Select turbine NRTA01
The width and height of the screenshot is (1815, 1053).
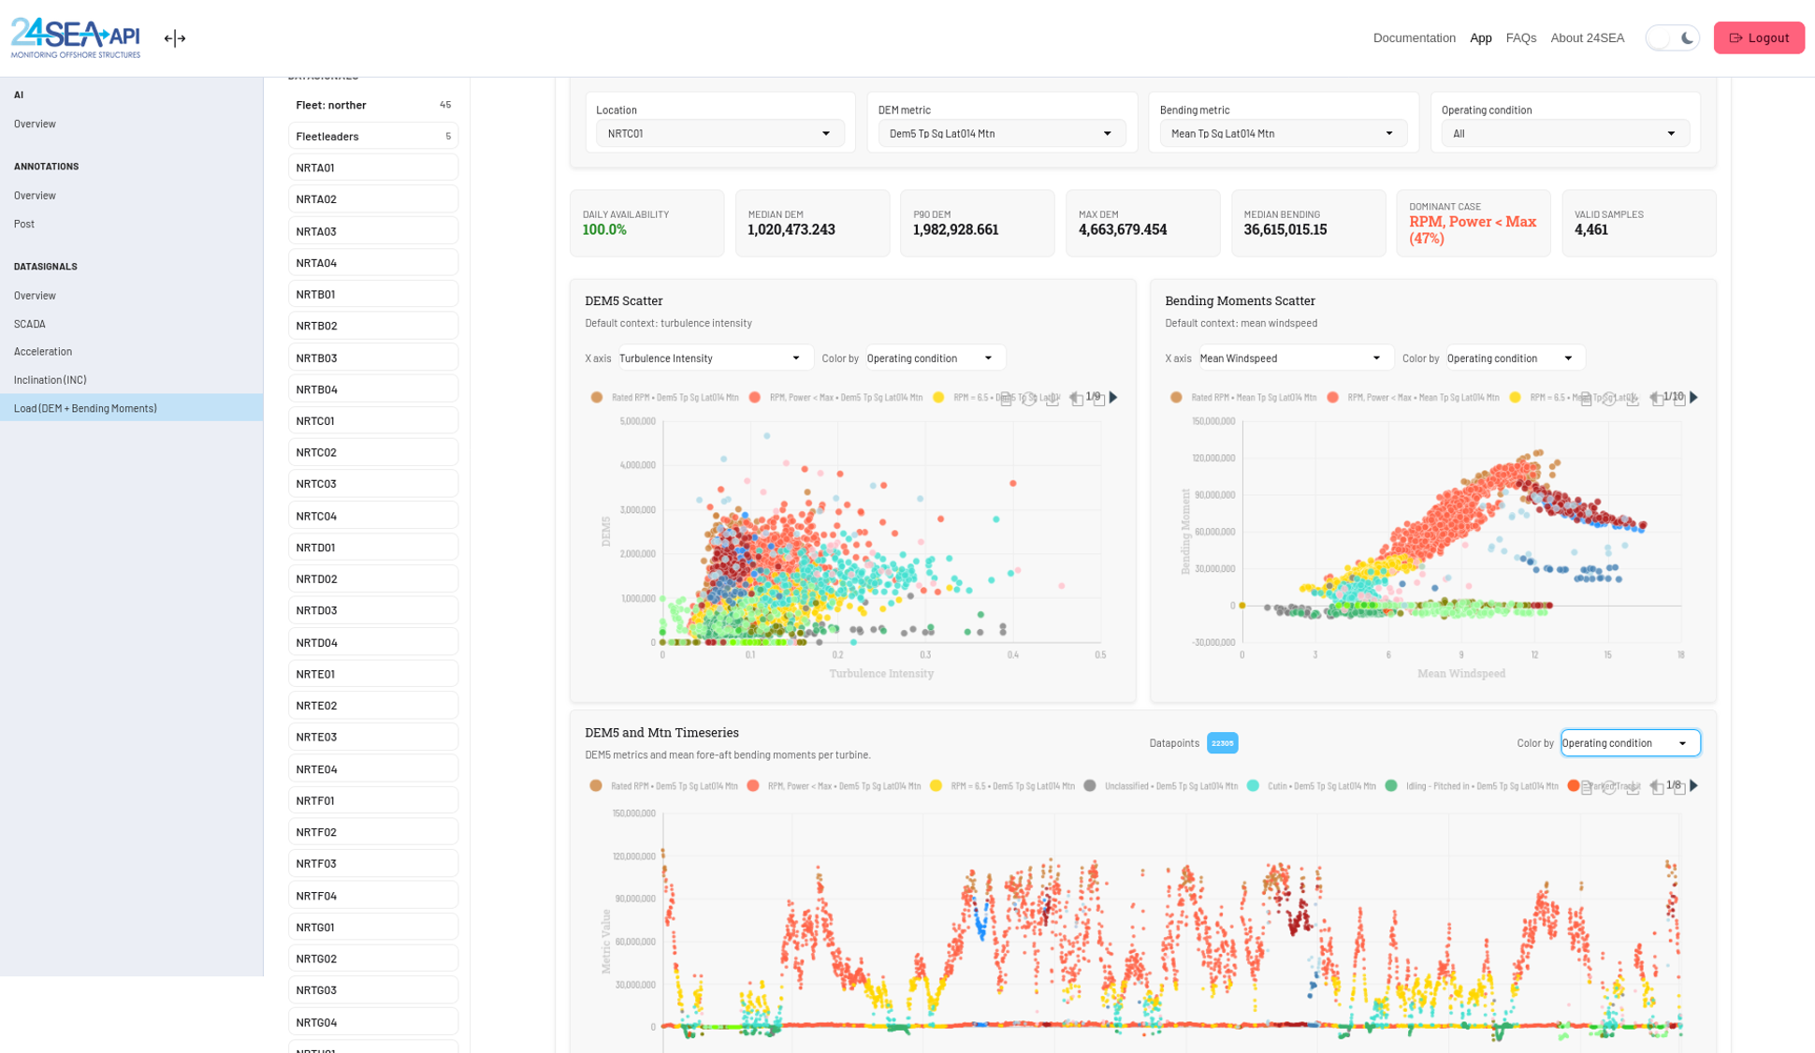[373, 168]
